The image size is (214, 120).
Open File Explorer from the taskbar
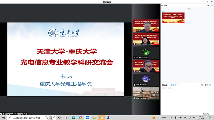point(94,118)
